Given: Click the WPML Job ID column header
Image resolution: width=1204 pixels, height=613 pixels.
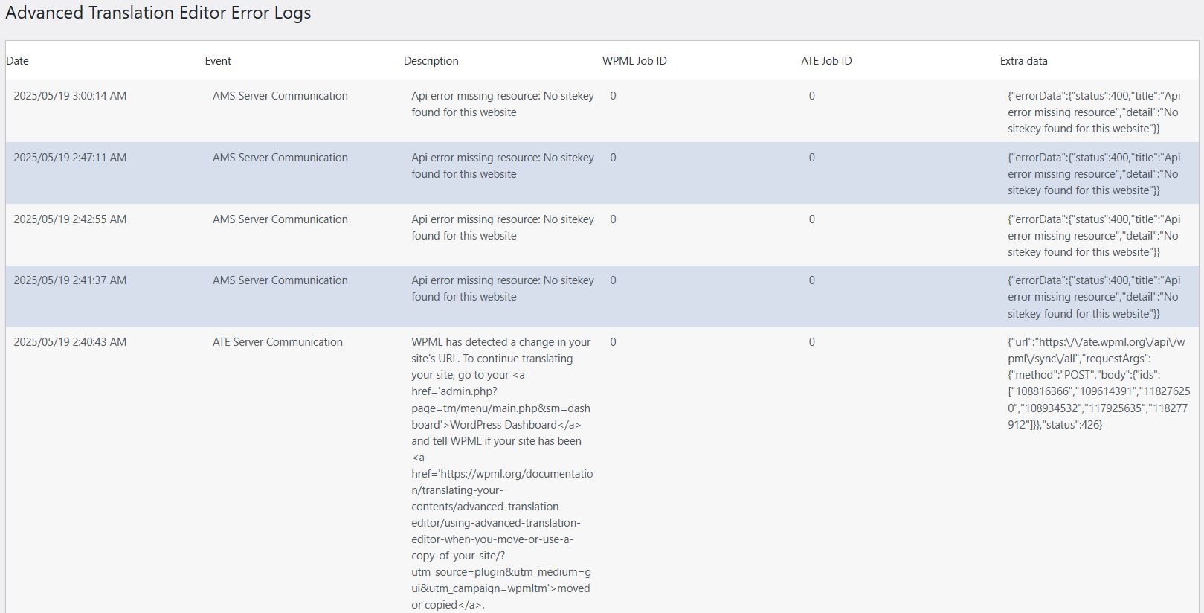Looking at the screenshot, I should point(634,61).
